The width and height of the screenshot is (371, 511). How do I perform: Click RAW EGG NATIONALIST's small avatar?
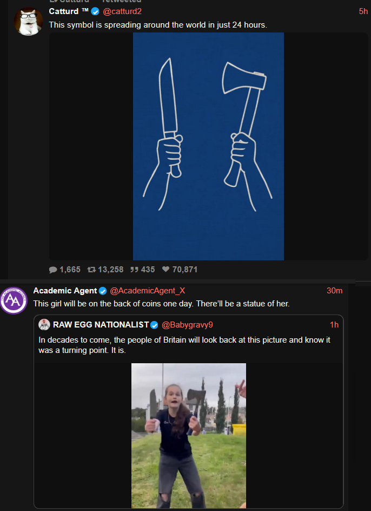[x=44, y=325]
